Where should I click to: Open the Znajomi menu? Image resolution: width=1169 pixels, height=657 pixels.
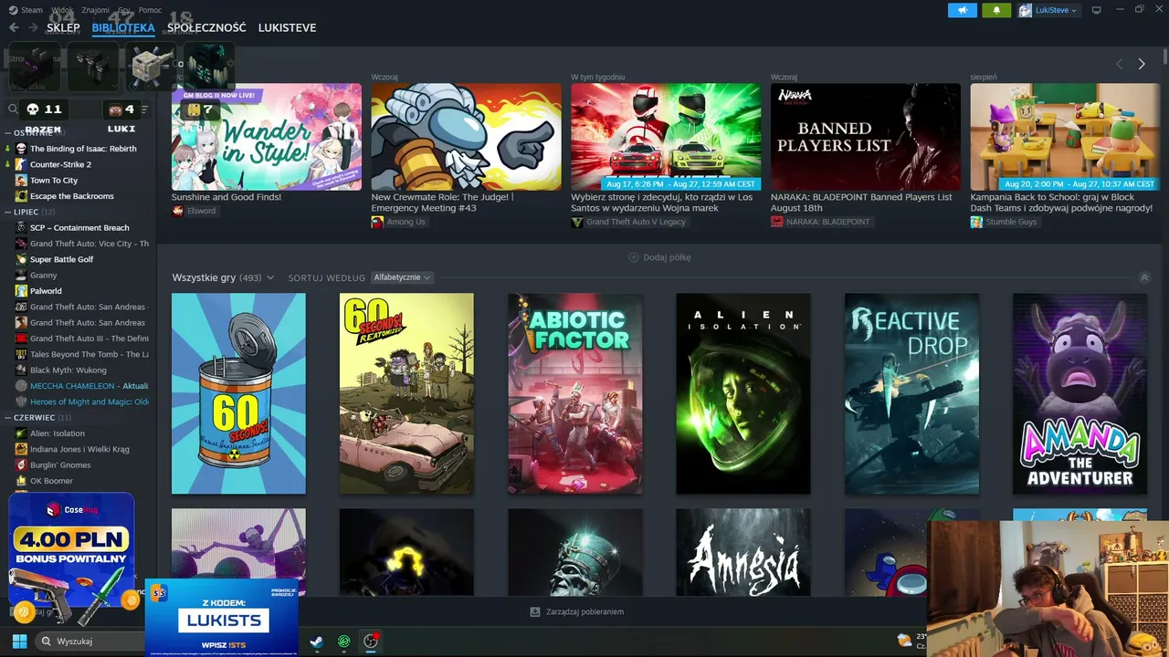point(95,10)
